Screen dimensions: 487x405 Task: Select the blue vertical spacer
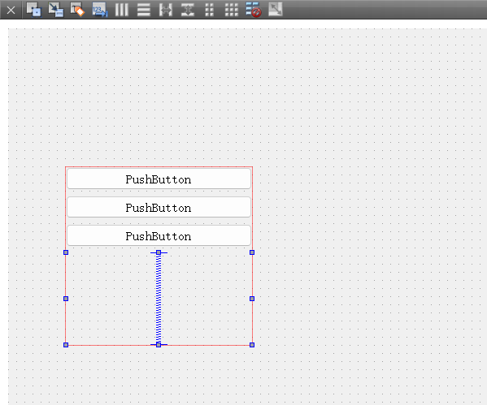coord(159,299)
